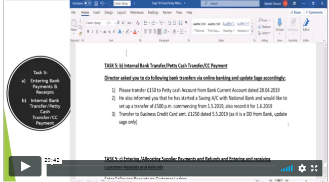The image size is (329, 182).
Task: Expand the font size dropdown
Action: pyautogui.click(x=115, y=23)
